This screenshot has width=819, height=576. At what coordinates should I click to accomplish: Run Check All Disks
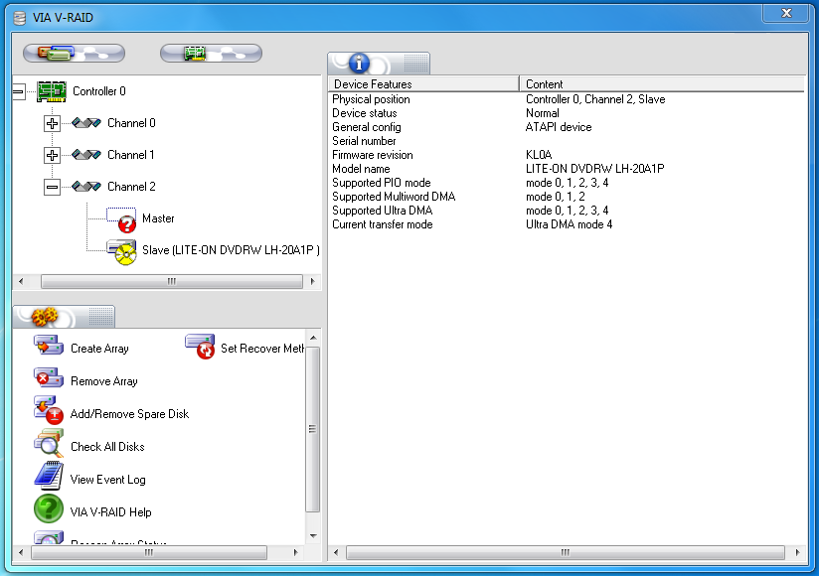pyautogui.click(x=107, y=447)
